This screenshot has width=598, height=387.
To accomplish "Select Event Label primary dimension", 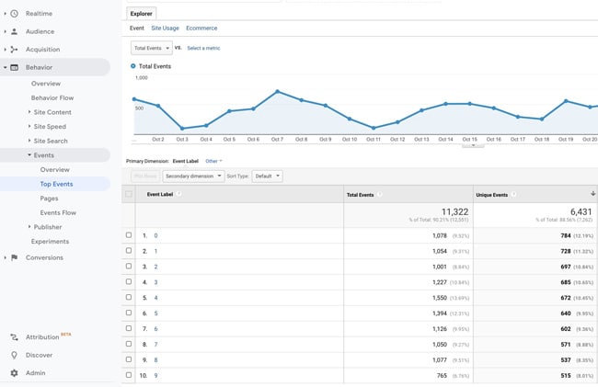I will pyautogui.click(x=185, y=161).
